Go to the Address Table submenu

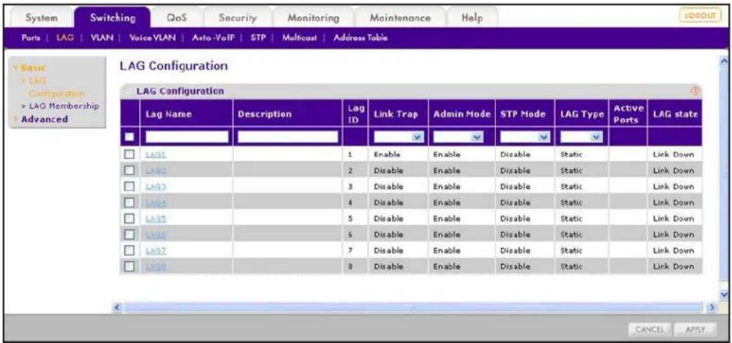tap(360, 38)
